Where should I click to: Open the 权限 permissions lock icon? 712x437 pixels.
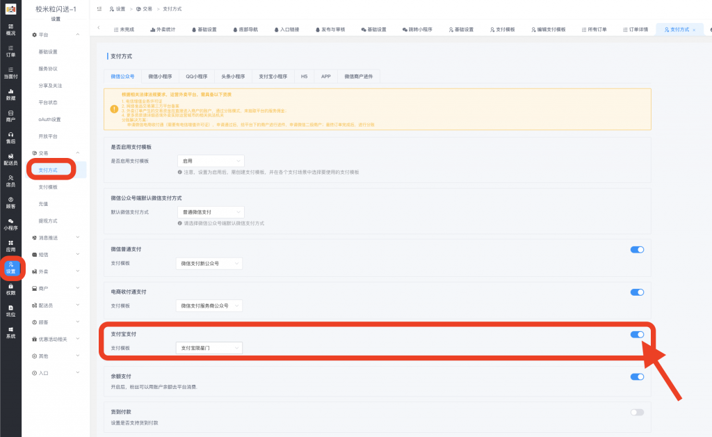click(10, 288)
